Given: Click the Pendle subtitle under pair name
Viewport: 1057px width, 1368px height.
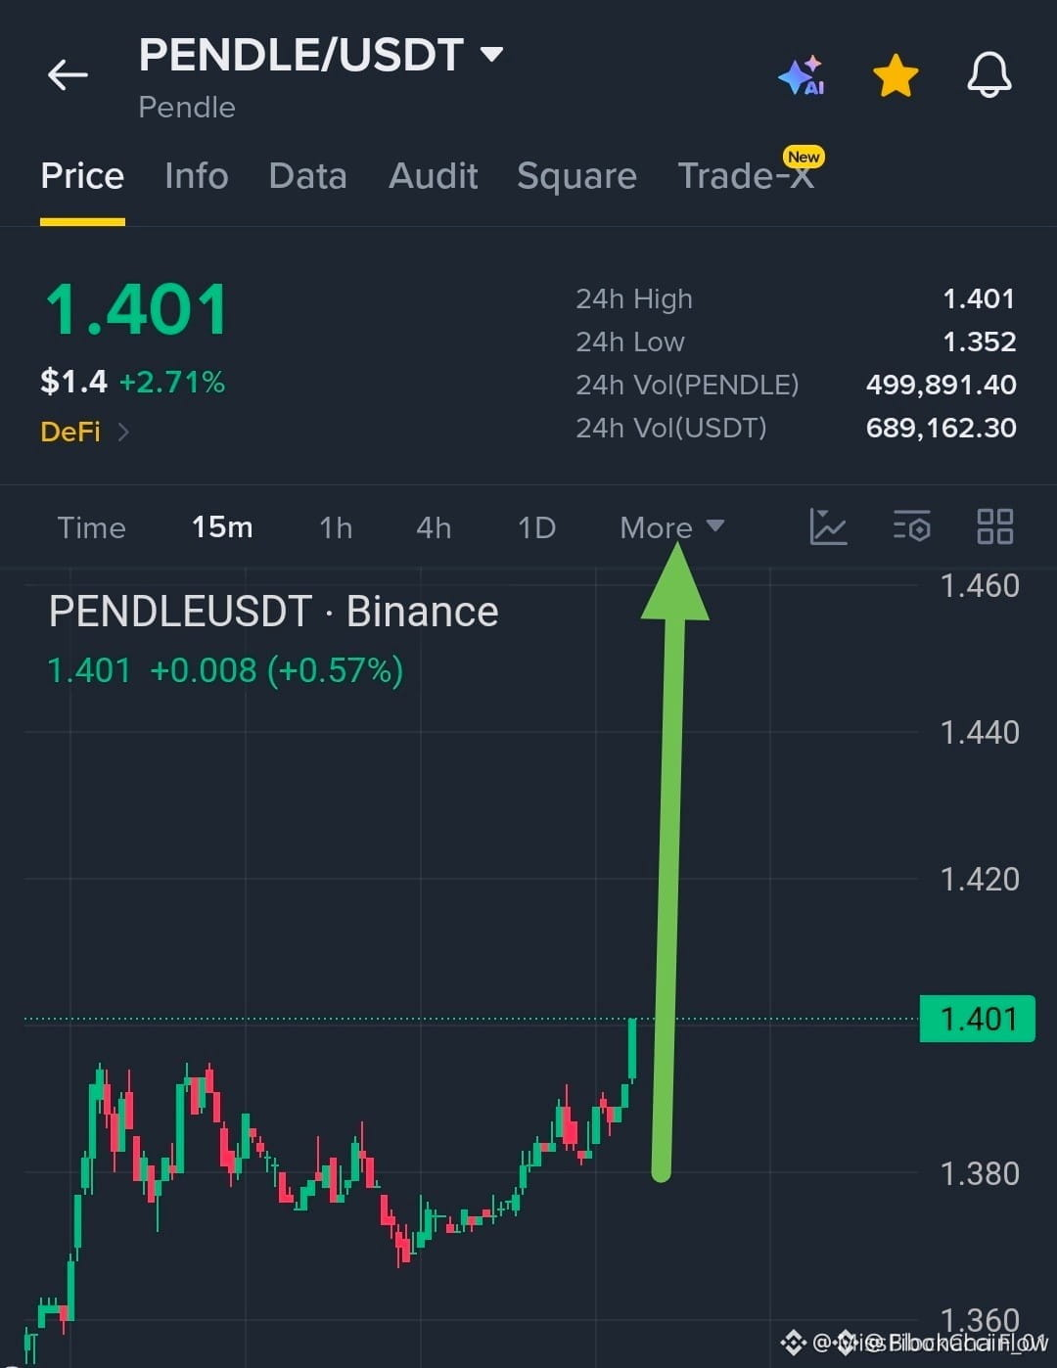Looking at the screenshot, I should tap(187, 108).
